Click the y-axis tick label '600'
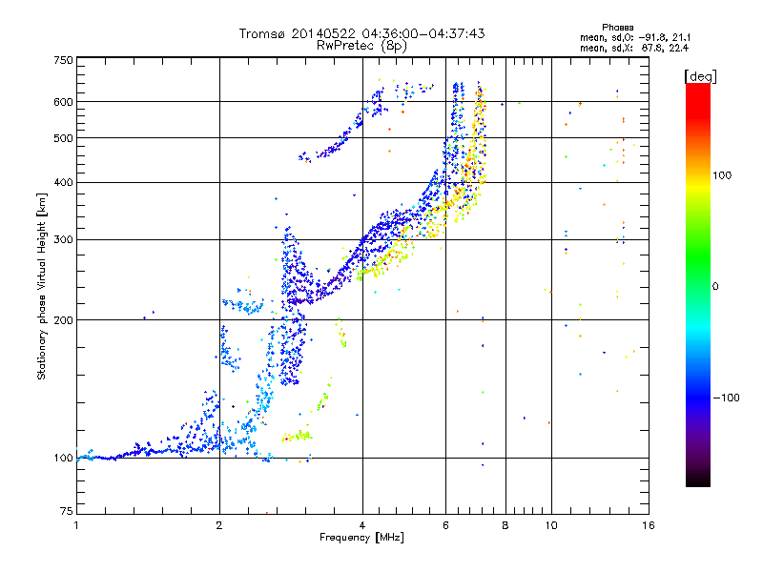The image size is (763, 572). pos(63,102)
